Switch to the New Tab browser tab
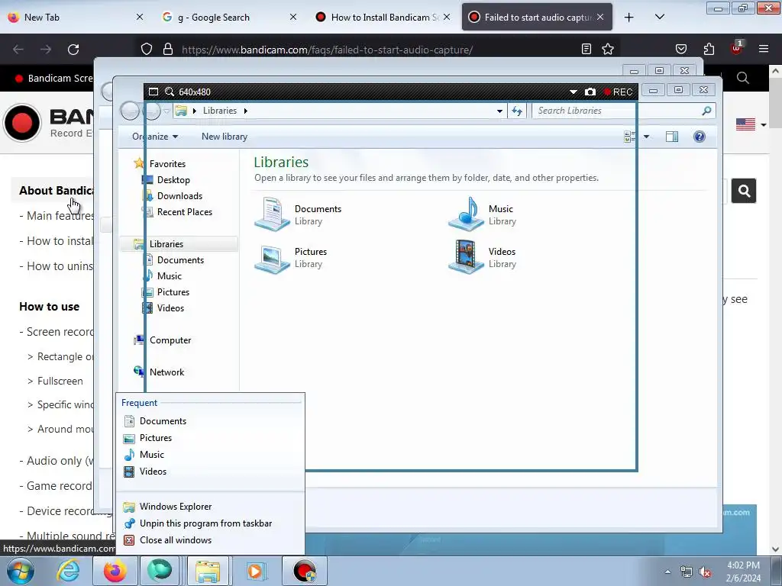 [75, 18]
